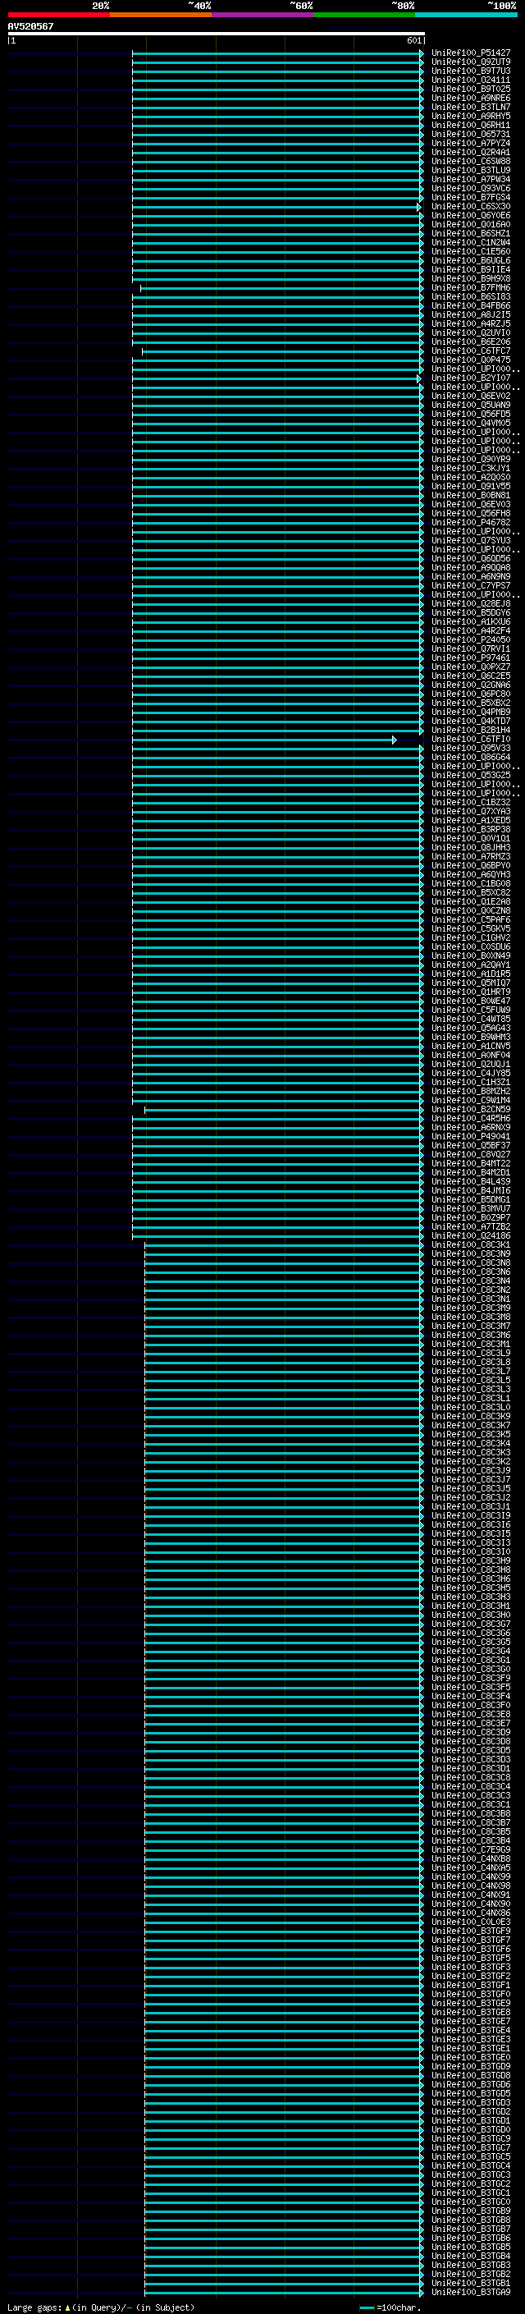Select label UniRef100_Q95V33
The image size is (525, 2314).
point(471,749)
